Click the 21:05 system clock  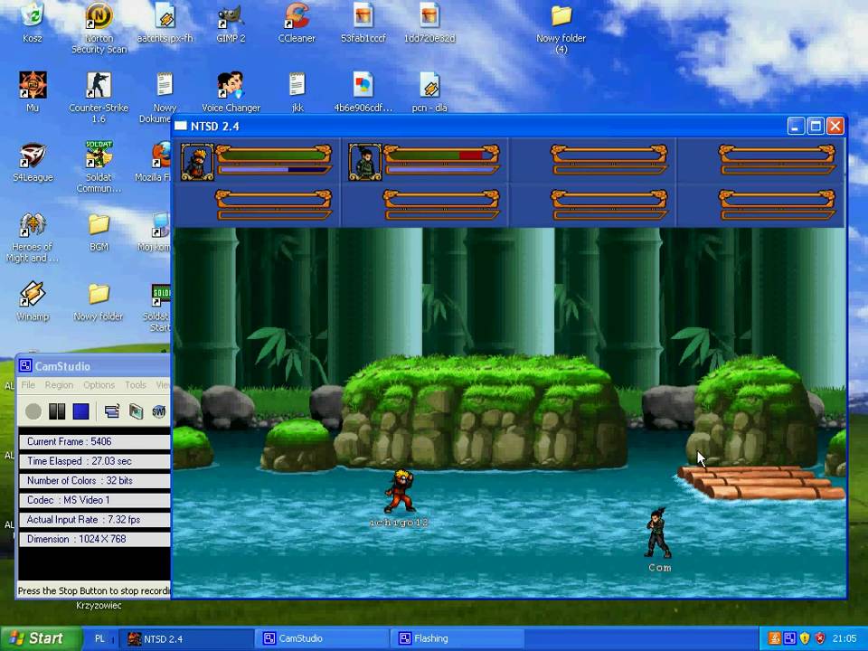[x=844, y=638]
